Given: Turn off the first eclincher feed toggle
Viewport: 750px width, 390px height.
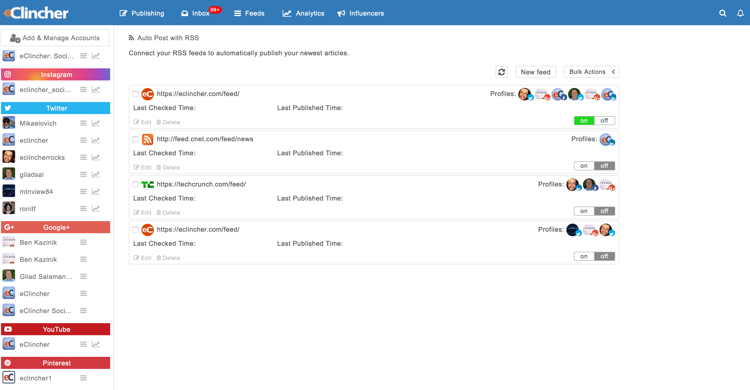Looking at the screenshot, I should pyautogui.click(x=604, y=121).
